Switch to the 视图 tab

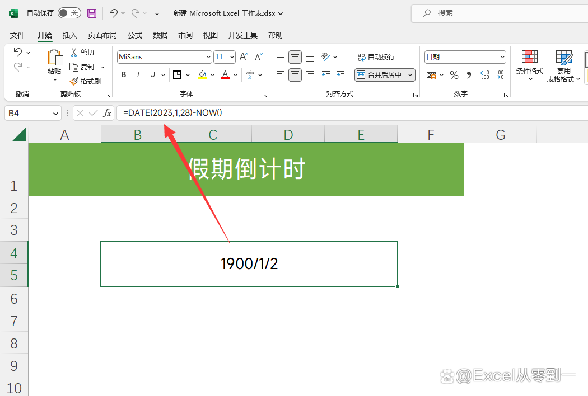pos(211,35)
